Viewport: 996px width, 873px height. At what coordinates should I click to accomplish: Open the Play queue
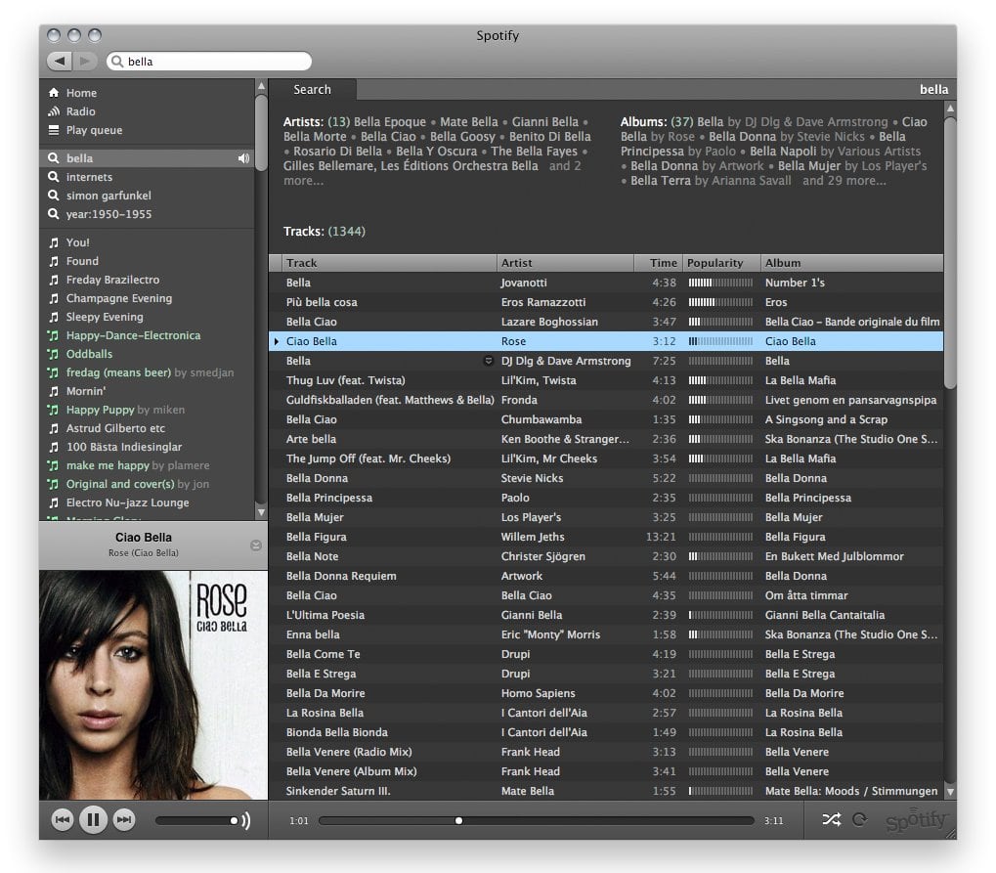coord(94,130)
